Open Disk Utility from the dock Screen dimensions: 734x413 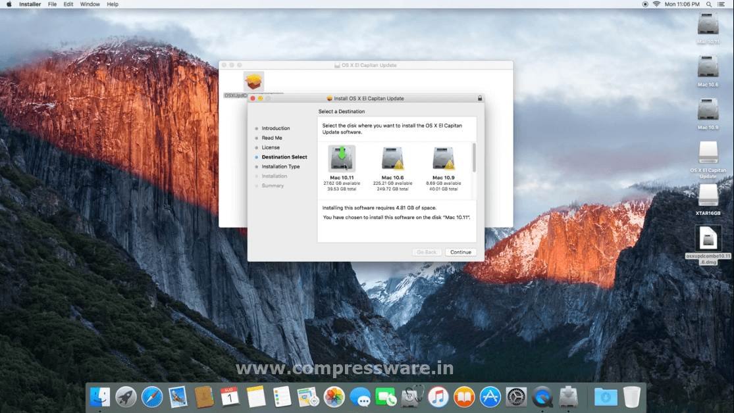click(412, 397)
